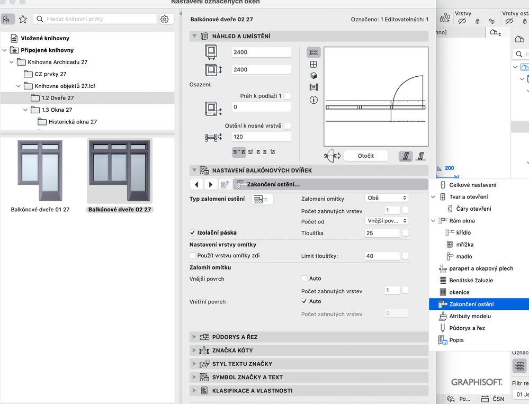The height and width of the screenshot is (404, 529).
Task: Pick the Typ zalomení ostění reveal type icon
Action: [263, 199]
